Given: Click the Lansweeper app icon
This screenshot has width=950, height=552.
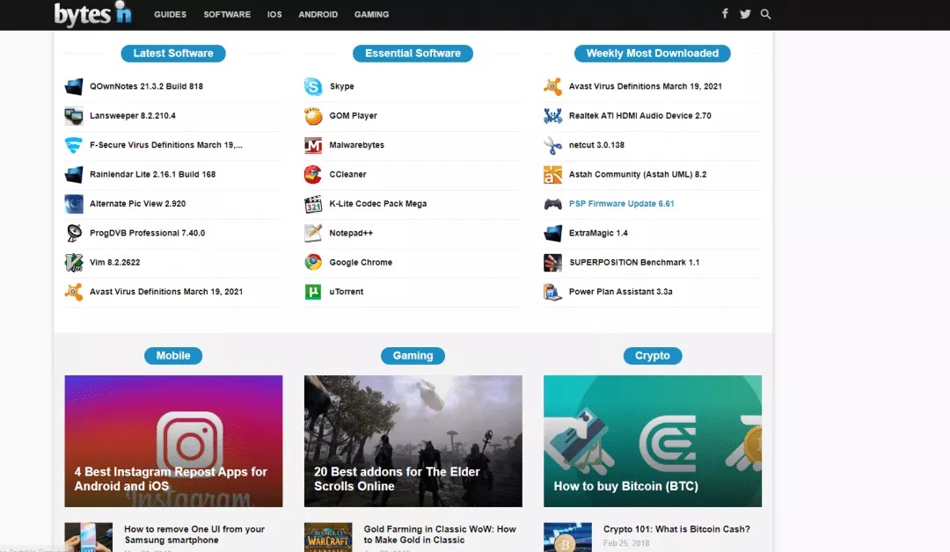Looking at the screenshot, I should (x=74, y=116).
